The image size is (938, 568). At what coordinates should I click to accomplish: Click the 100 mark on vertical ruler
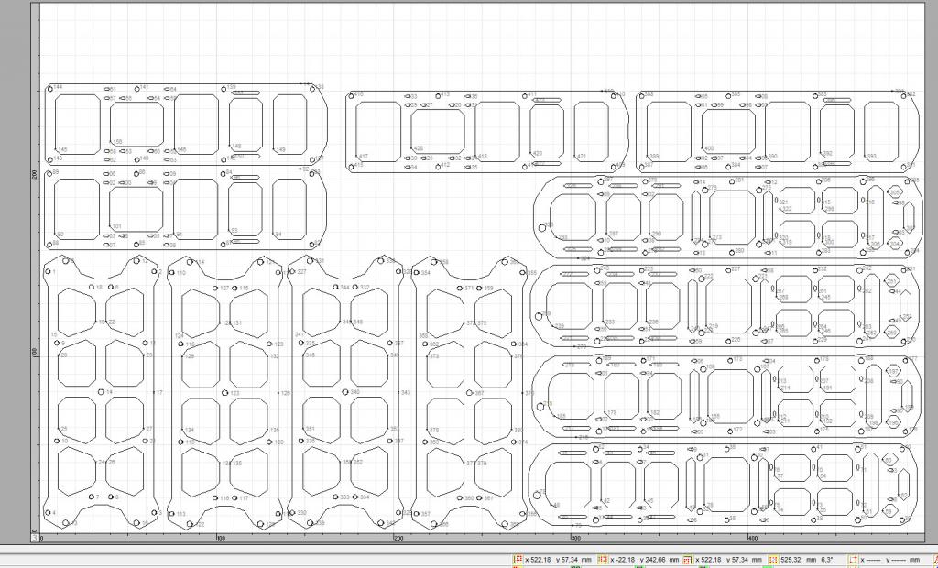point(34,353)
